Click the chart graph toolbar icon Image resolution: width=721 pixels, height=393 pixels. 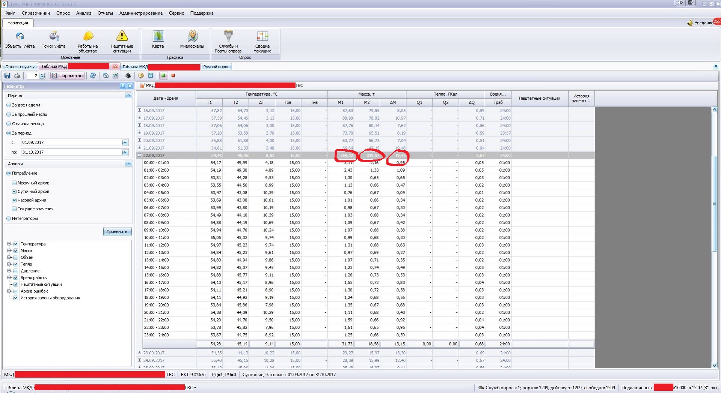pyautogui.click(x=115, y=76)
